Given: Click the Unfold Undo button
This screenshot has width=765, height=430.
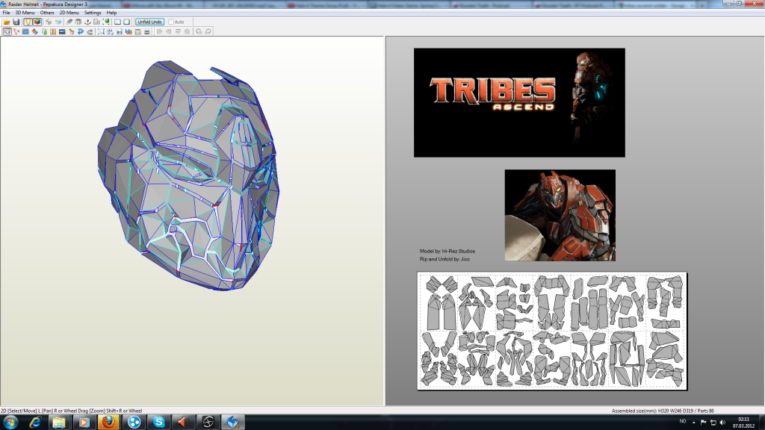Looking at the screenshot, I should click(x=149, y=22).
